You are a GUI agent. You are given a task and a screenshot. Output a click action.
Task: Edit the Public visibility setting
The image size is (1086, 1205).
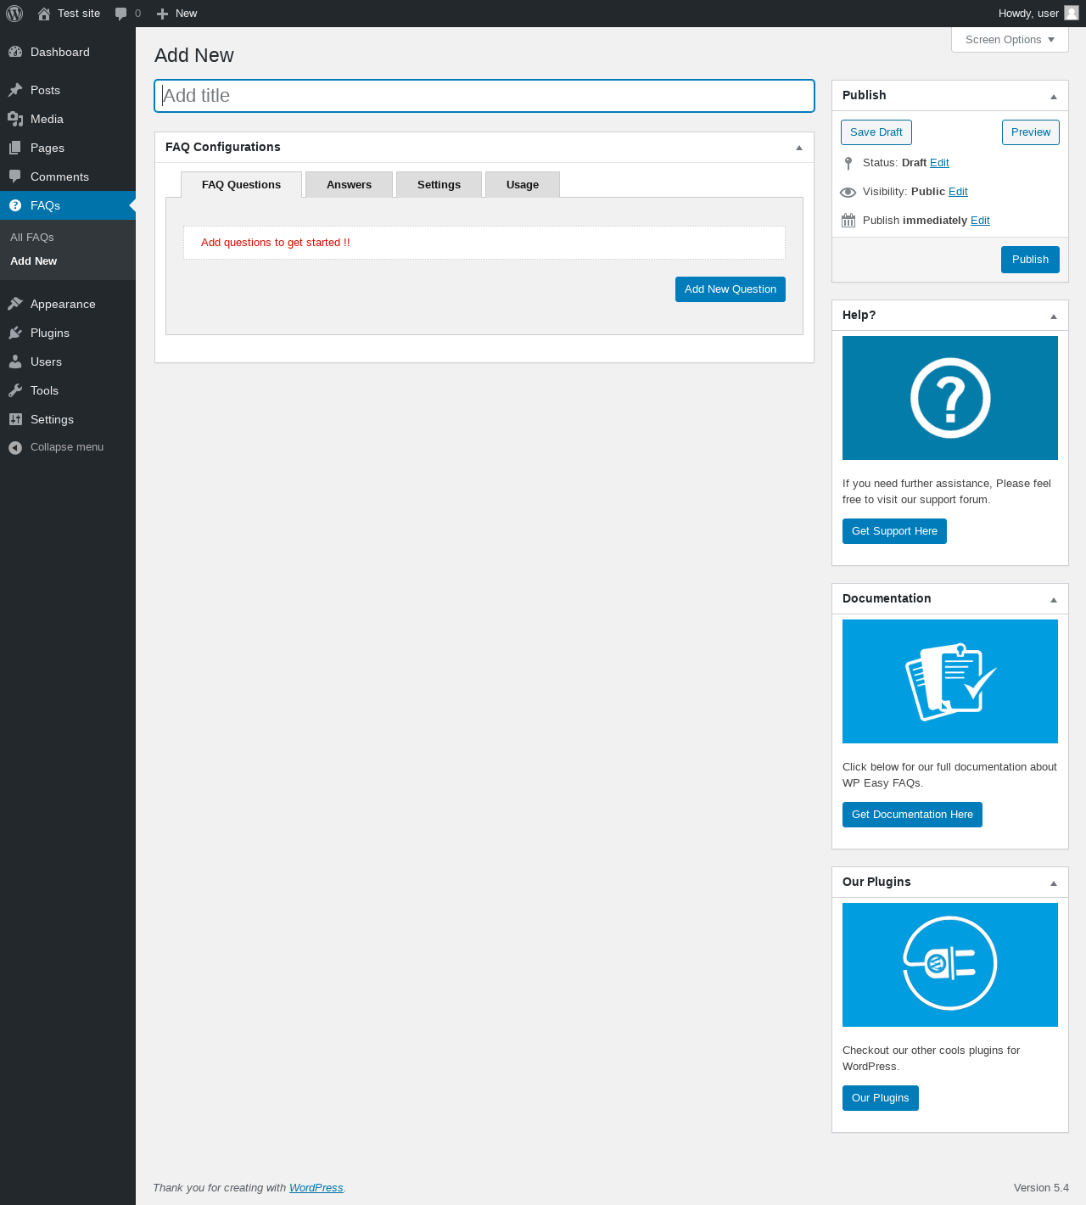coord(958,192)
